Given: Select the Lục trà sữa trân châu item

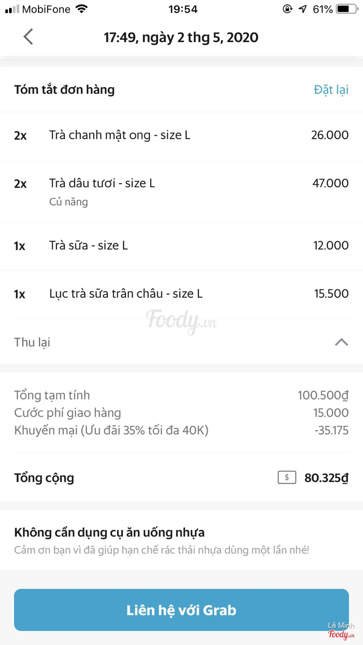Looking at the screenshot, I should point(126,294).
